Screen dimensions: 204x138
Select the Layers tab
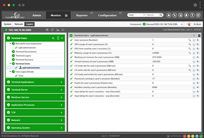click(29, 24)
